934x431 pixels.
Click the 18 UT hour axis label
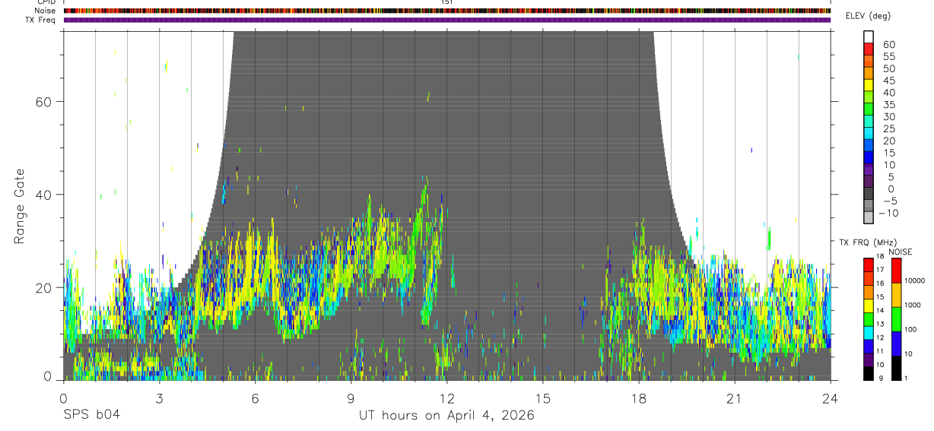tap(639, 398)
